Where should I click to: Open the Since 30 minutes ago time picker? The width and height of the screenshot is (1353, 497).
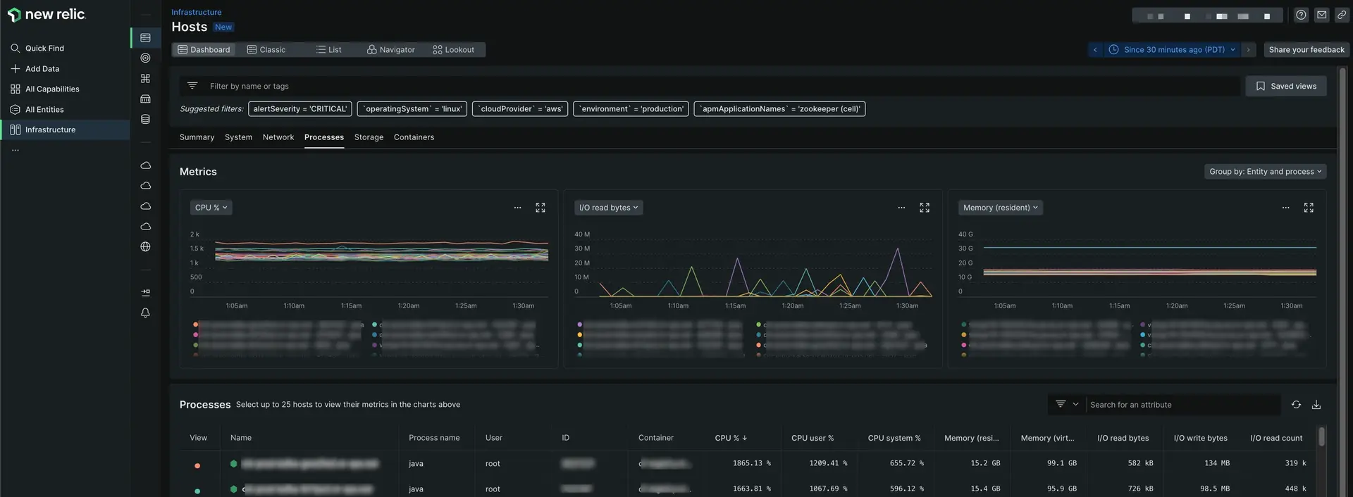coord(1173,50)
